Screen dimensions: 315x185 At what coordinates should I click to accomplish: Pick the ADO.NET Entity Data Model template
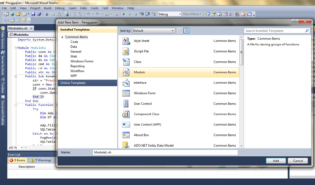(154, 145)
